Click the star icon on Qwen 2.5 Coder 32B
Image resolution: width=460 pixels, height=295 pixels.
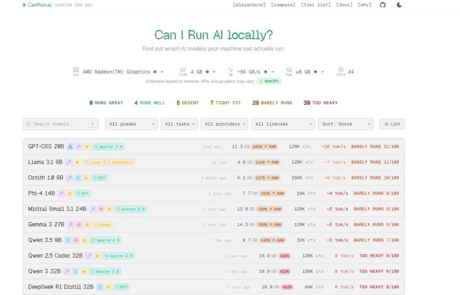pos(97,255)
